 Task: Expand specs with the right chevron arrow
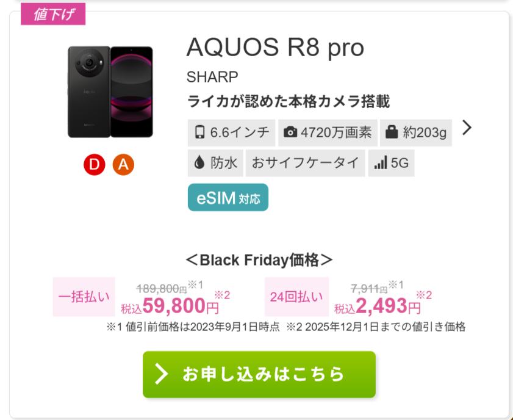point(467,128)
